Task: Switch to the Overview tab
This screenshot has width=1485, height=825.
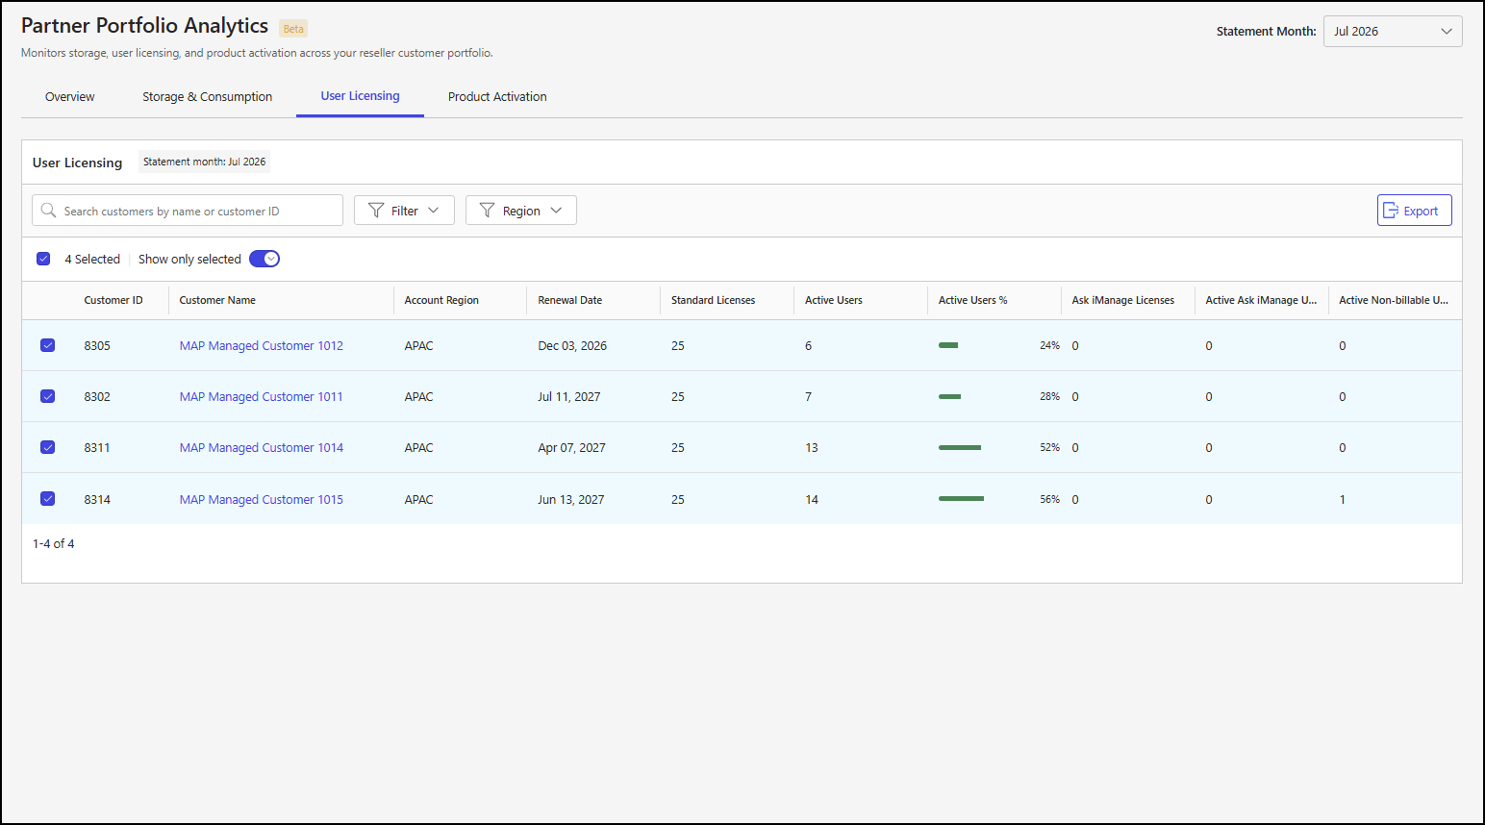Action: tap(70, 97)
